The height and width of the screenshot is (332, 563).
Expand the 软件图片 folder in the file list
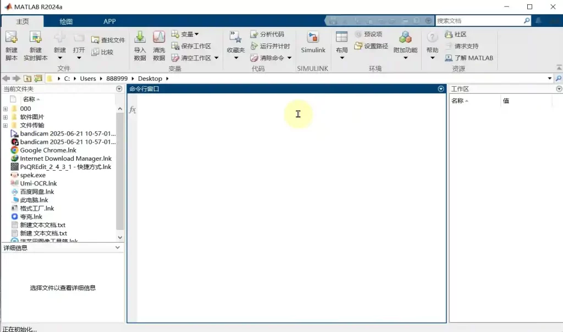point(5,117)
